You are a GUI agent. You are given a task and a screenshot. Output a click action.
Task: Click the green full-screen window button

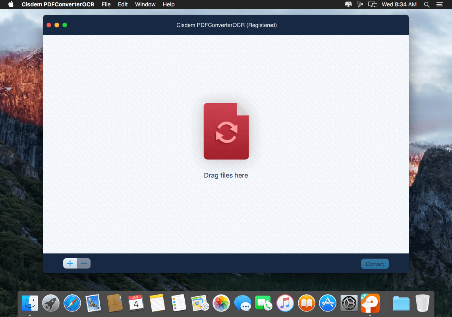[x=65, y=25]
